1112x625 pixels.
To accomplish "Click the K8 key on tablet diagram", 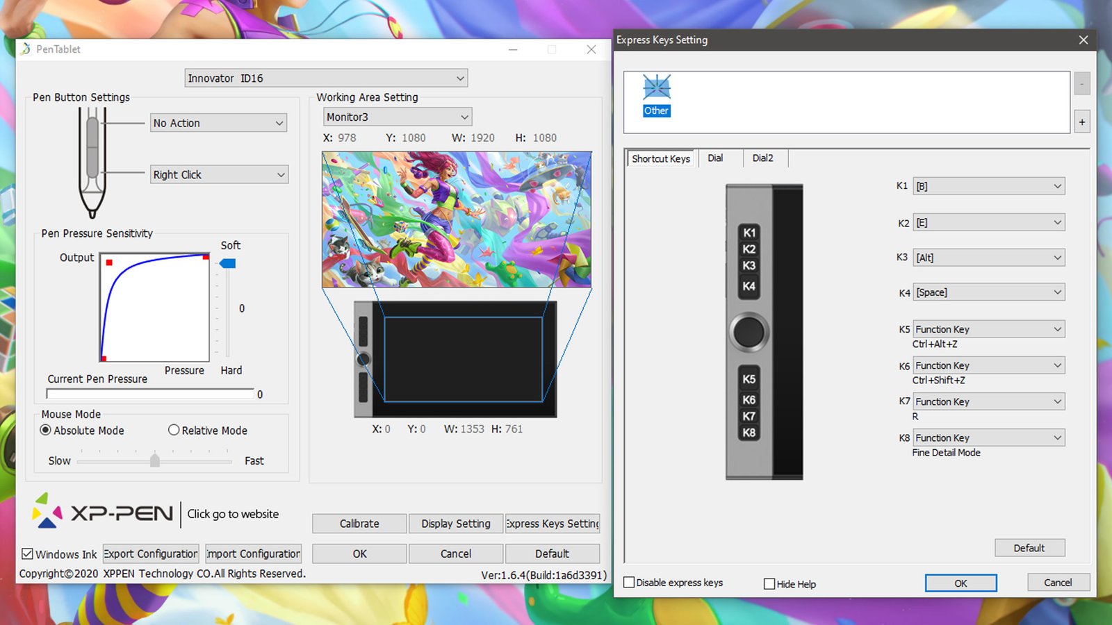I will pyautogui.click(x=749, y=433).
